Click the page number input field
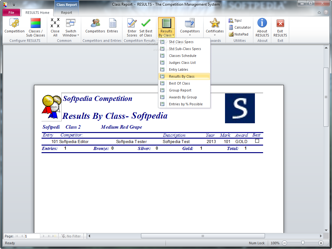The height and width of the screenshot is (249, 332). 32,236
